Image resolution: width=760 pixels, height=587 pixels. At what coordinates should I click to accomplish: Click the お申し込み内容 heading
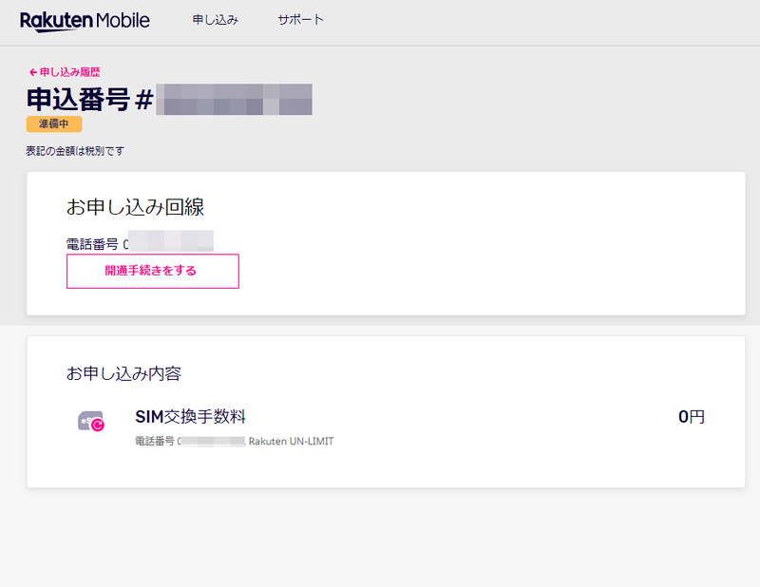[123, 373]
